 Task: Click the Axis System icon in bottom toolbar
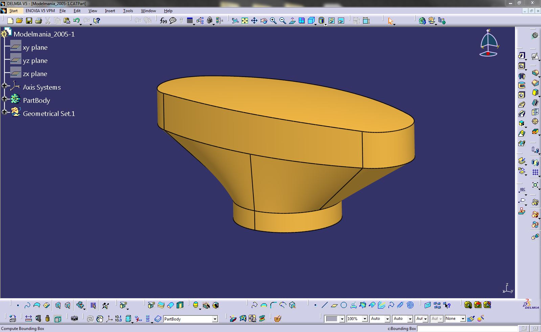(x=109, y=318)
